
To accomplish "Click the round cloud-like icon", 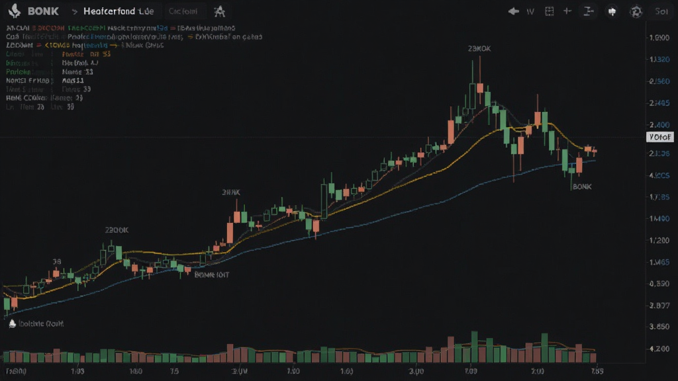I will pyautogui.click(x=612, y=12).
